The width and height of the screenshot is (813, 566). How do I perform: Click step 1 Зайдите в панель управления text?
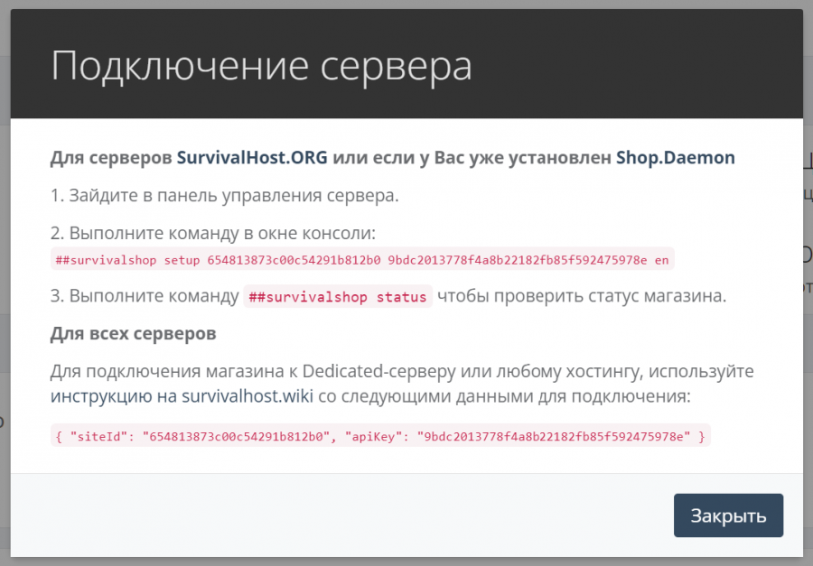tap(224, 195)
